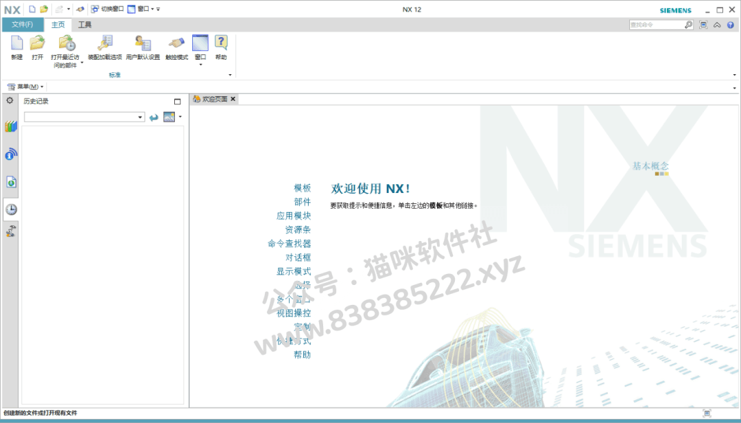This screenshot has height=423, width=741.
Task: Open the roles tab icon in resource bar
Action: point(11,231)
